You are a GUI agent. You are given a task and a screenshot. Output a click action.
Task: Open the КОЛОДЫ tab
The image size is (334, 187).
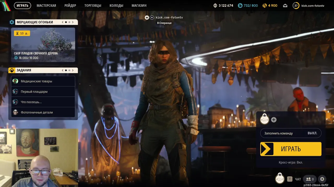click(116, 5)
